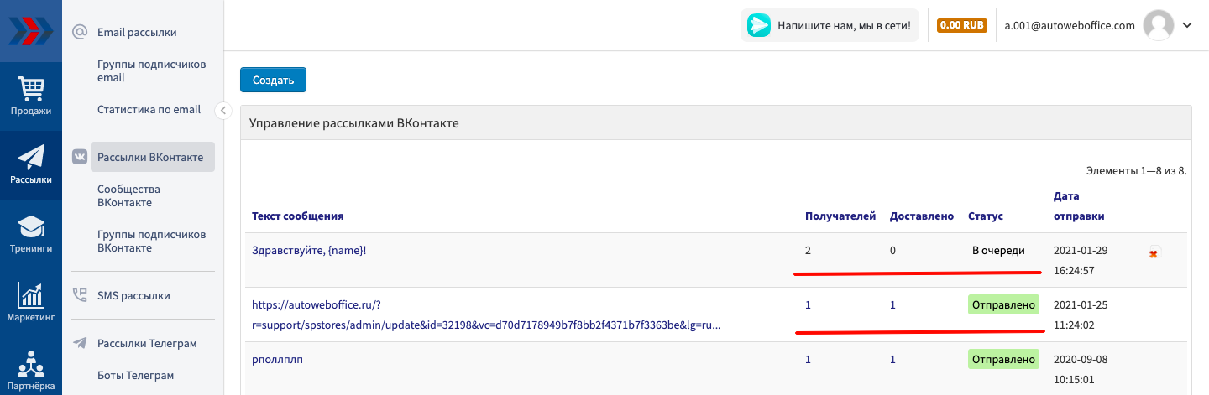
Task: Open the Рассылки paper plane section
Action: pos(31,164)
